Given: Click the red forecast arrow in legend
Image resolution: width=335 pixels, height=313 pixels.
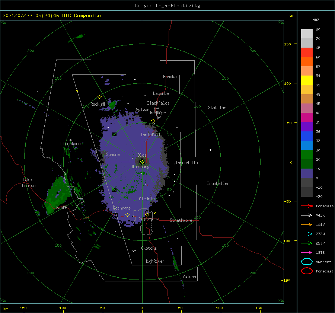Looking at the screenshot, I should (307, 206).
